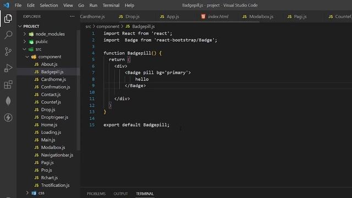Show the OUTPUT panel tab
The width and height of the screenshot is (352, 198).
120,194
